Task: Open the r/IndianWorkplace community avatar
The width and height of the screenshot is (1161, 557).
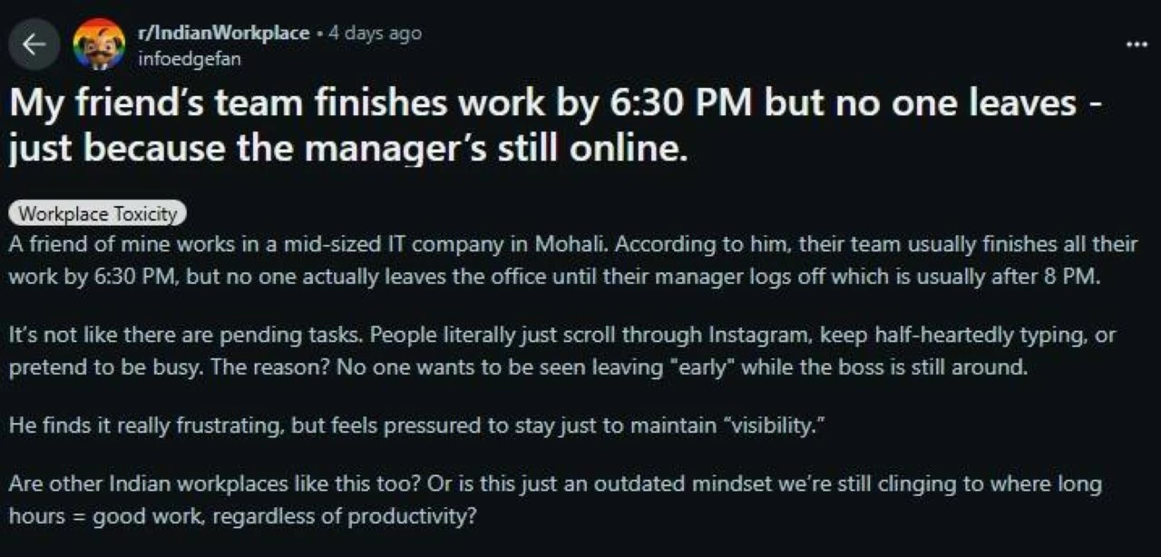Action: click(99, 44)
